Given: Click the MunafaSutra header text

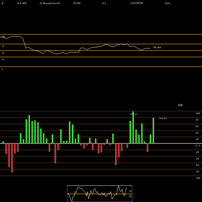Looking at the screenshot, I should point(50,3).
